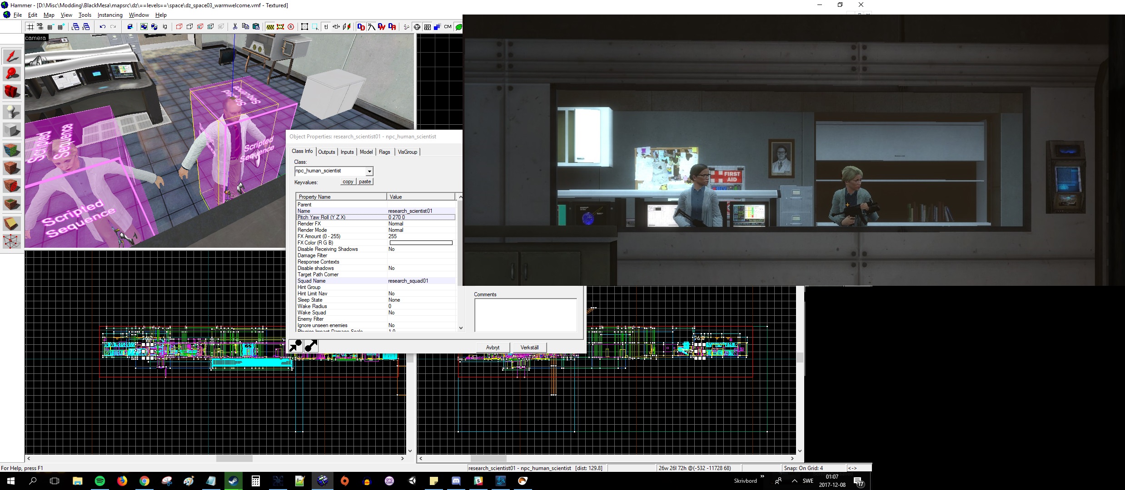Click the Comments text box
The height and width of the screenshot is (490, 1125).
pyautogui.click(x=525, y=315)
